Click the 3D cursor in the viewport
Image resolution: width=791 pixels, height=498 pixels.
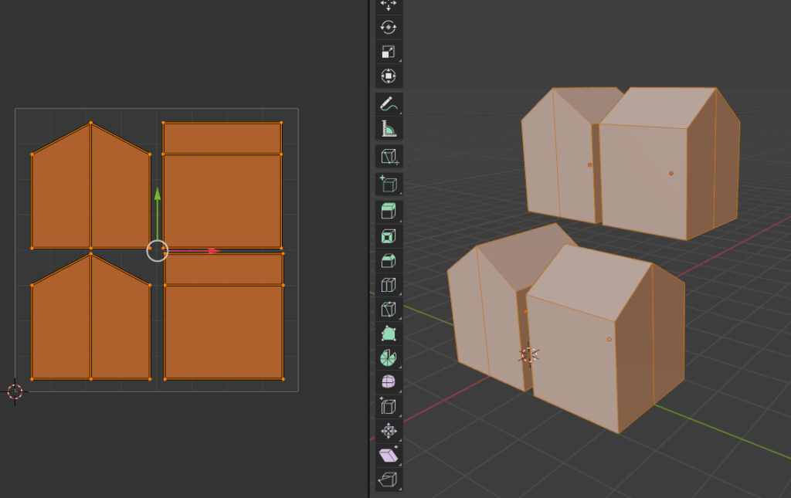(529, 355)
